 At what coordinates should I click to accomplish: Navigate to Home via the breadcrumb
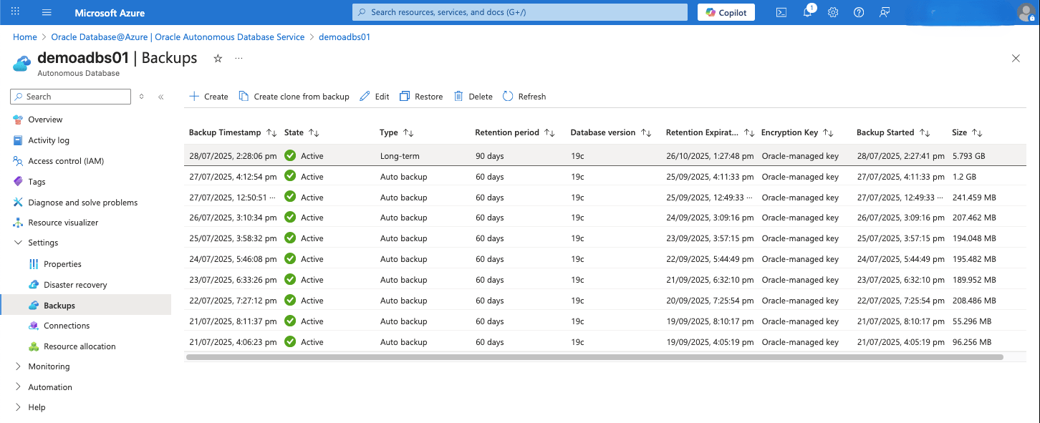pos(24,37)
